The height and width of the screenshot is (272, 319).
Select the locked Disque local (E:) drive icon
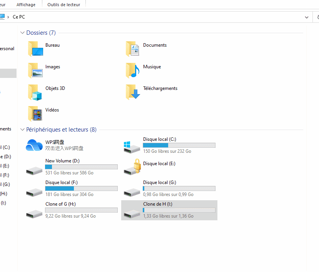tap(132, 167)
